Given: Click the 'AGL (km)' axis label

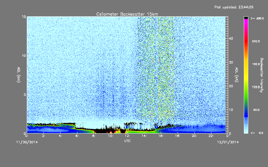Looking at the screenshot, I should [19, 74].
